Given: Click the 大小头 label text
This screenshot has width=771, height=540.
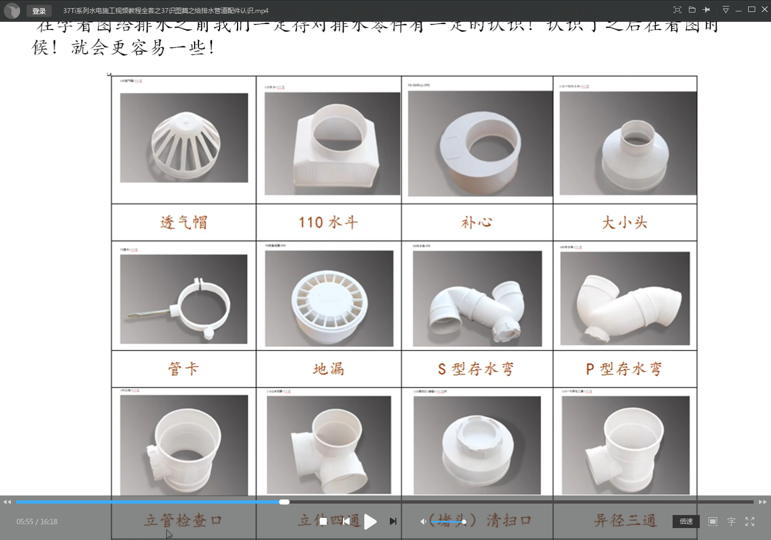Looking at the screenshot, I should (625, 222).
